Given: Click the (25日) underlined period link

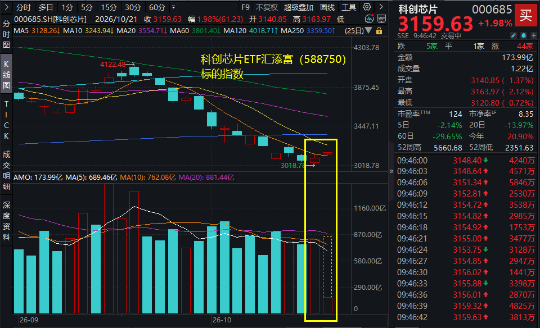Looking at the screenshot, I should 354,30.
